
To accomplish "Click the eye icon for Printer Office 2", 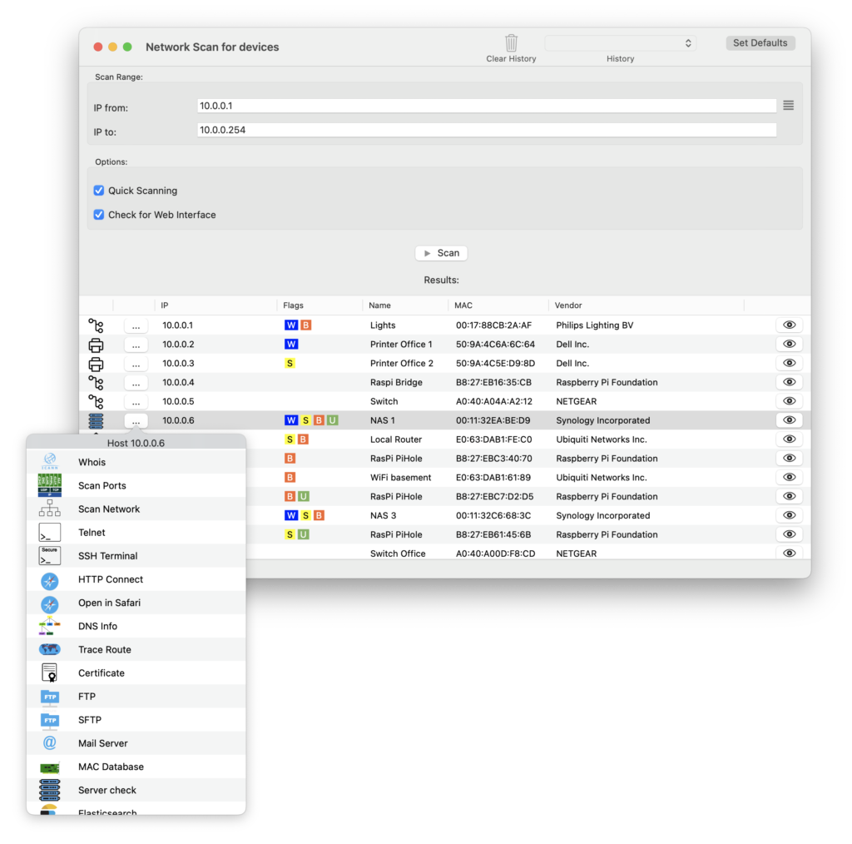I will click(x=789, y=363).
